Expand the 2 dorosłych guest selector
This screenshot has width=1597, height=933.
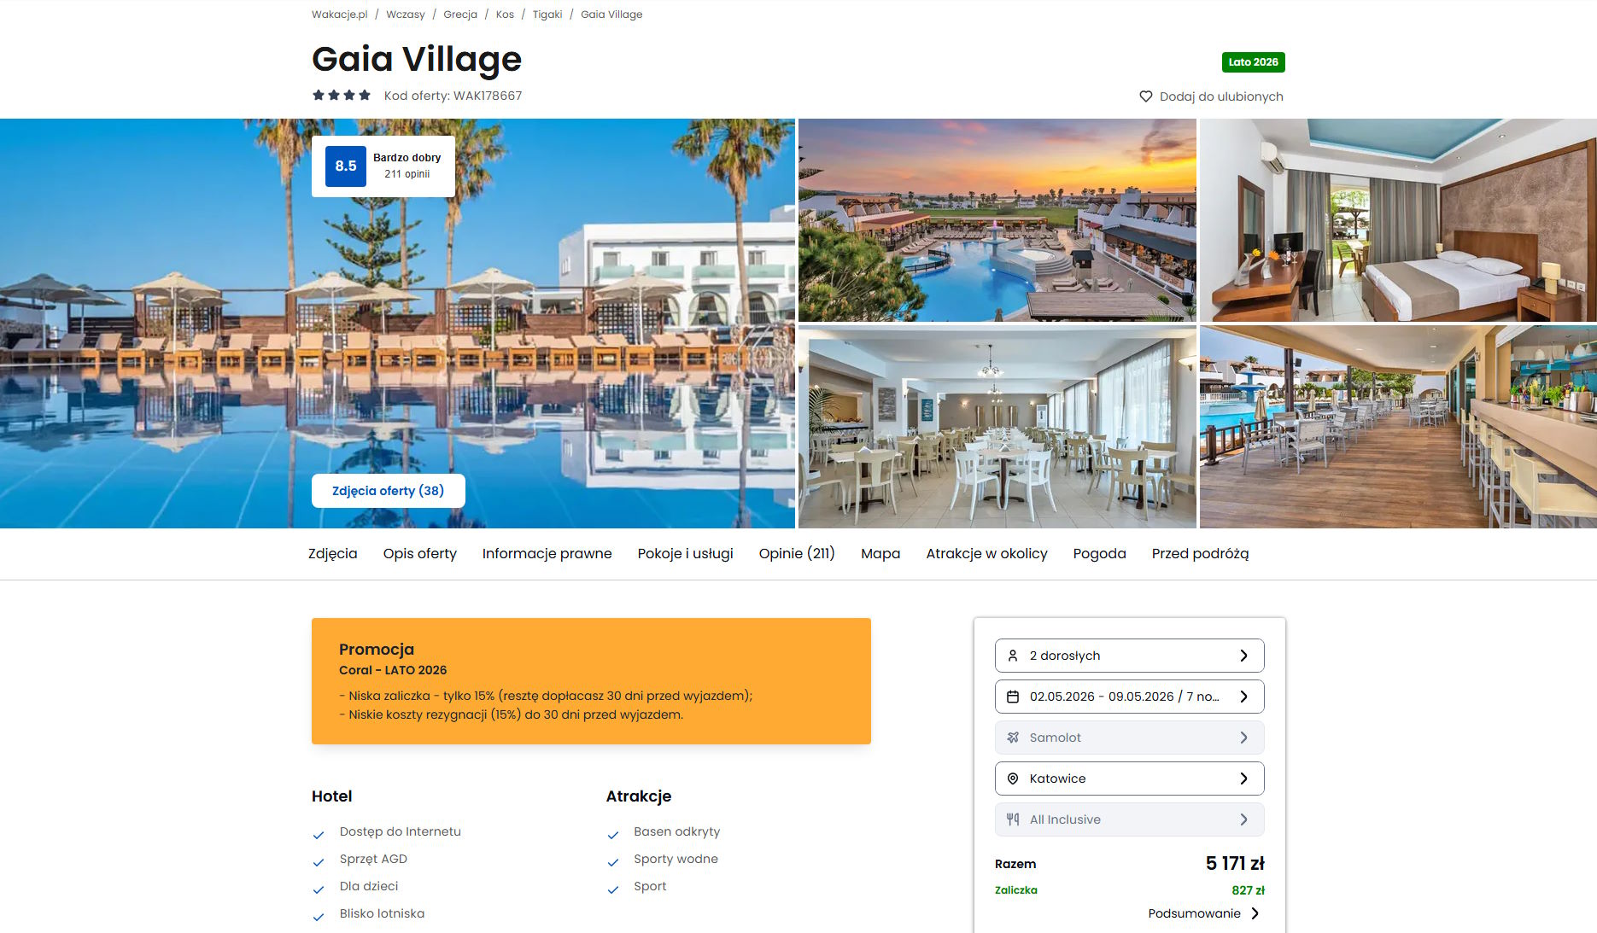click(1129, 656)
